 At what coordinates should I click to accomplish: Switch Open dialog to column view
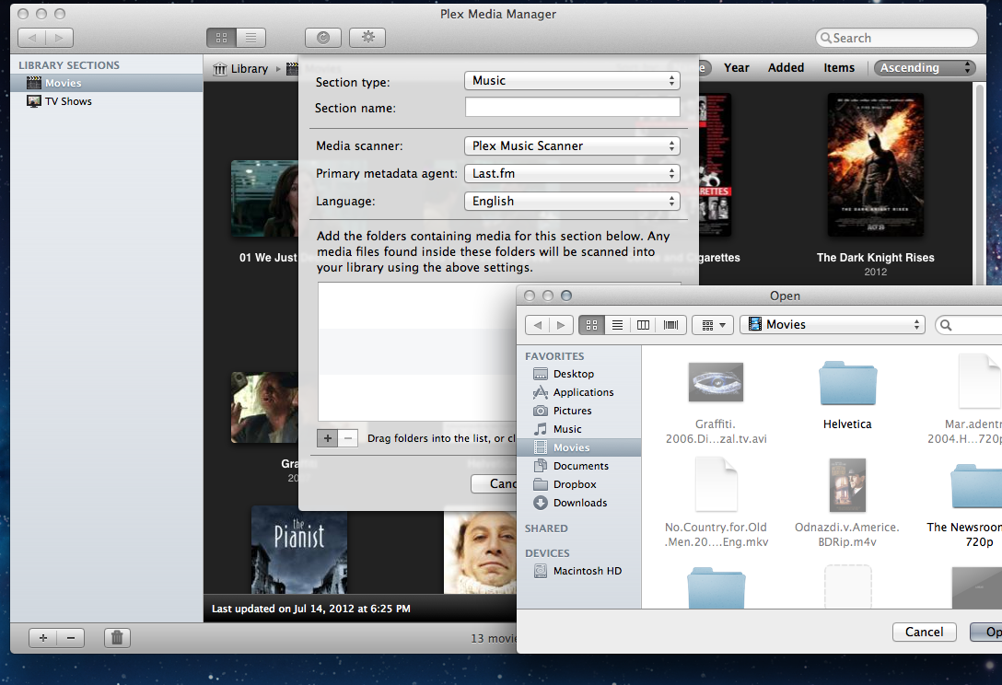(643, 325)
